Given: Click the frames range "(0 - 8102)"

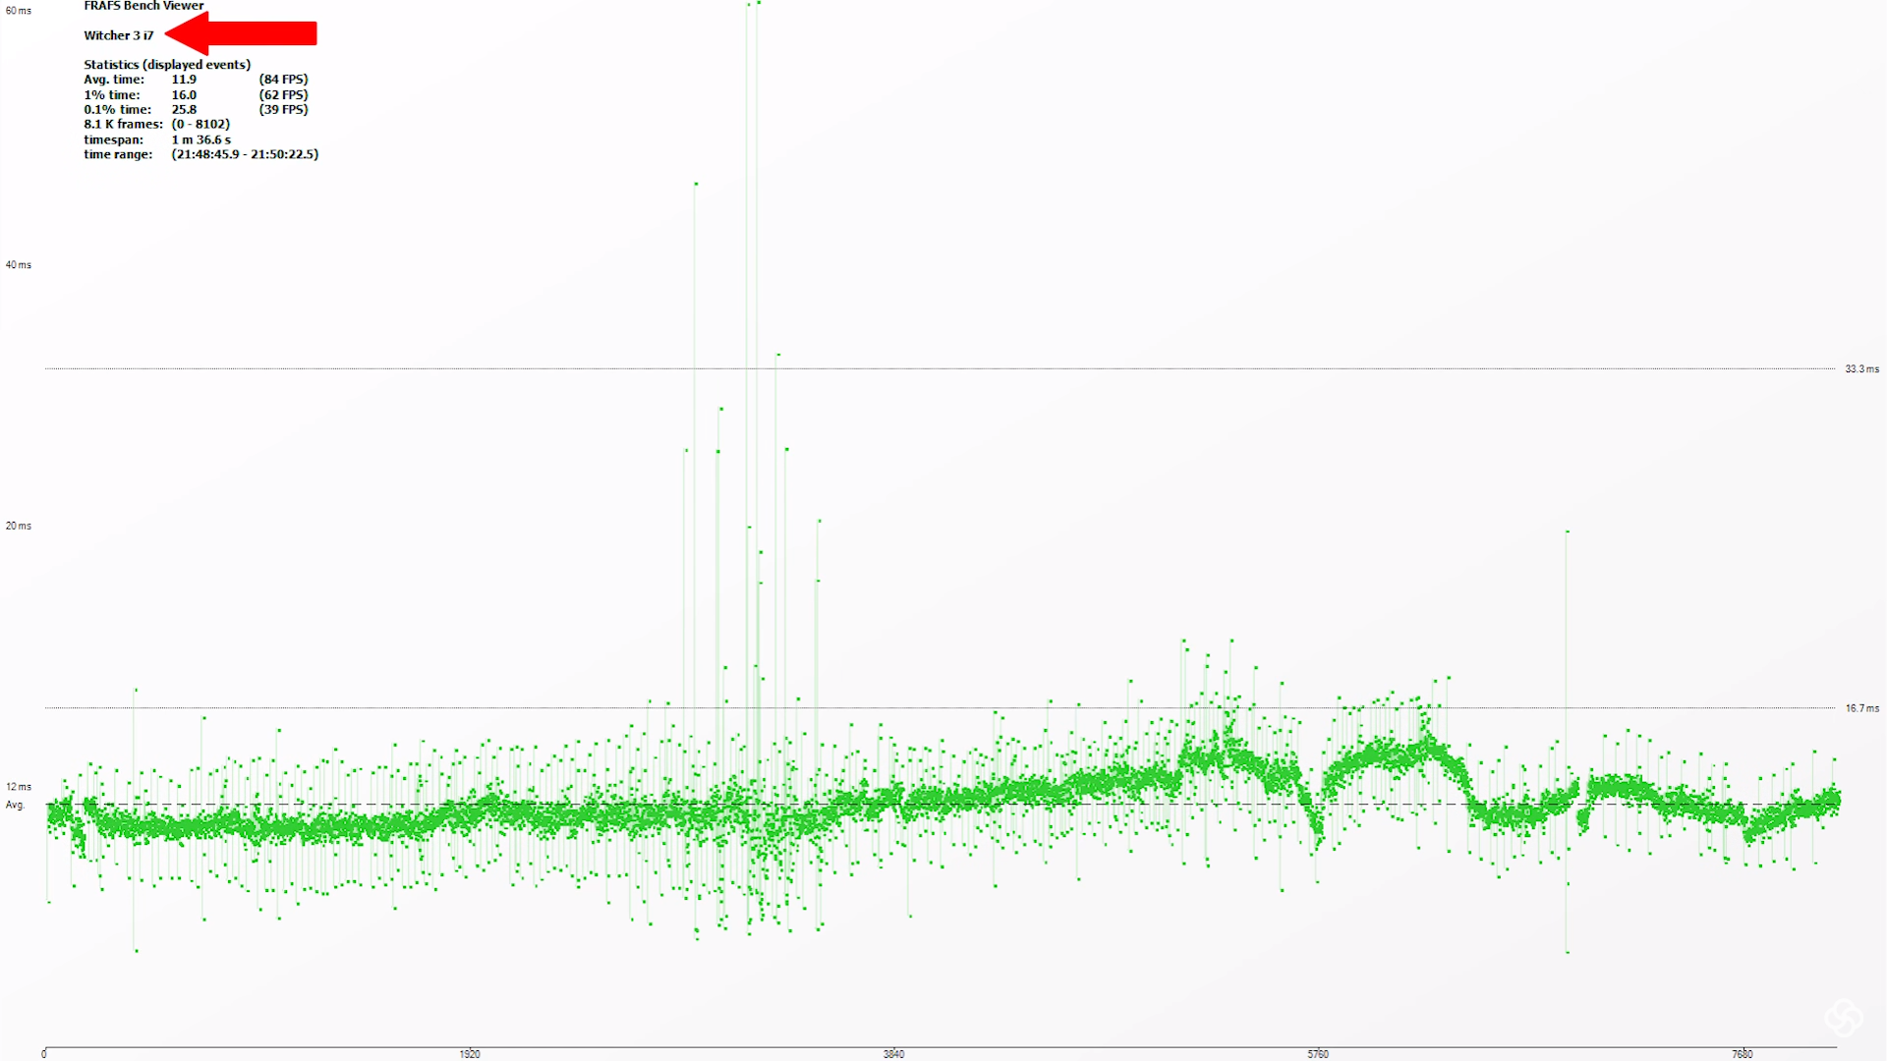Looking at the screenshot, I should point(200,125).
